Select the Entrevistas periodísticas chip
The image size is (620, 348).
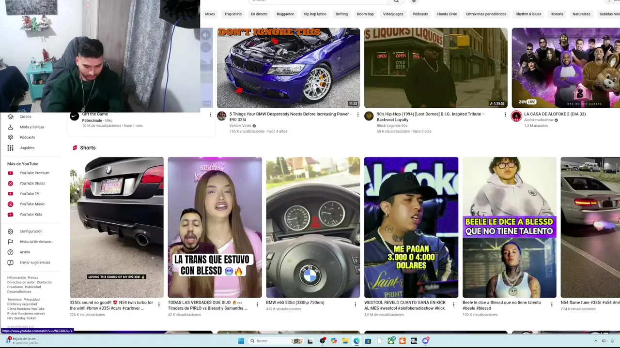tap(486, 14)
